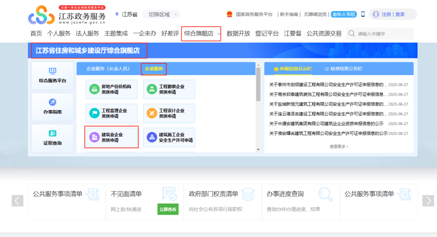Click the service list scroll down arrow
This screenshot has height=237, width=437.
pos(258,149)
